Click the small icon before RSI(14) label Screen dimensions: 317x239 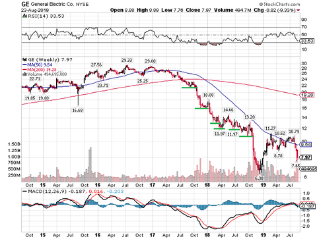[x=24, y=16]
